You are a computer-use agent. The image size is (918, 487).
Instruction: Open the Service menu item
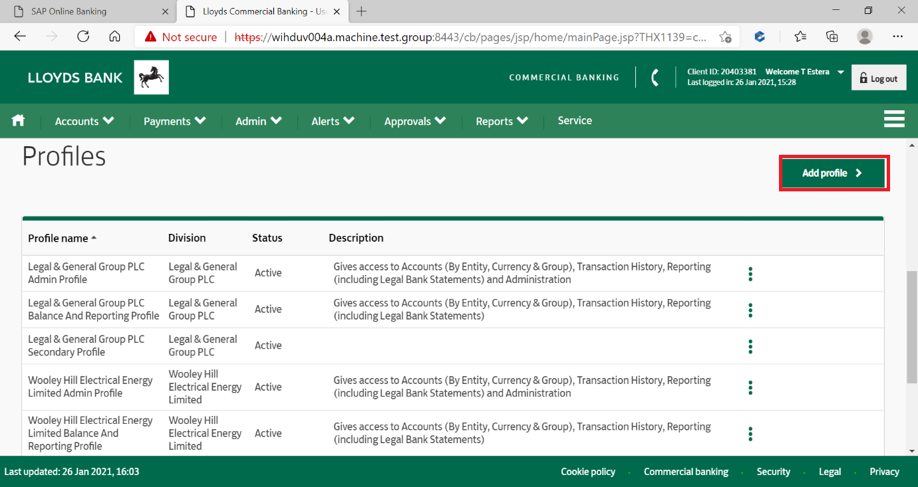(x=575, y=120)
